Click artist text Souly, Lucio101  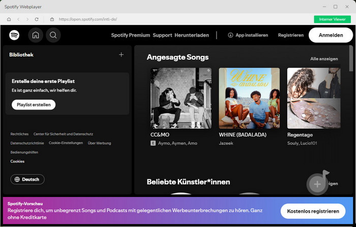point(302,143)
